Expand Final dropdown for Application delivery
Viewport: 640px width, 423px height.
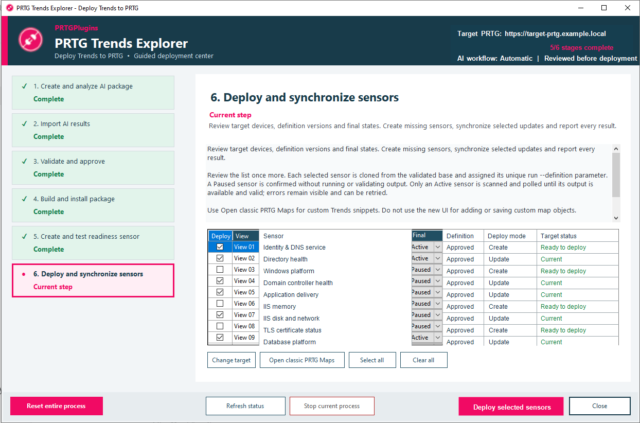click(x=438, y=292)
